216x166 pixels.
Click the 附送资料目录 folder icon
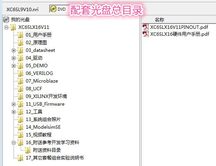tap(28, 150)
